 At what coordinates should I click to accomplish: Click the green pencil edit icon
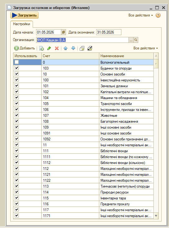tap(49, 48)
